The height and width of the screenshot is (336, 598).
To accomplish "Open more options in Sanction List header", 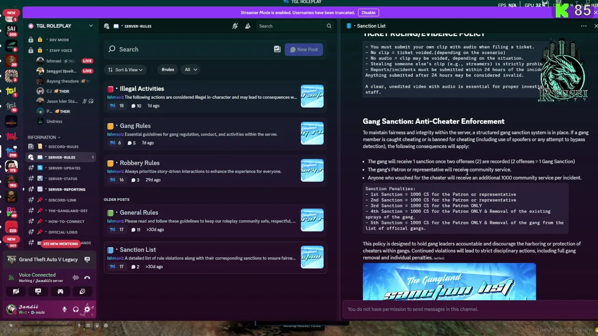I will [x=584, y=26].
